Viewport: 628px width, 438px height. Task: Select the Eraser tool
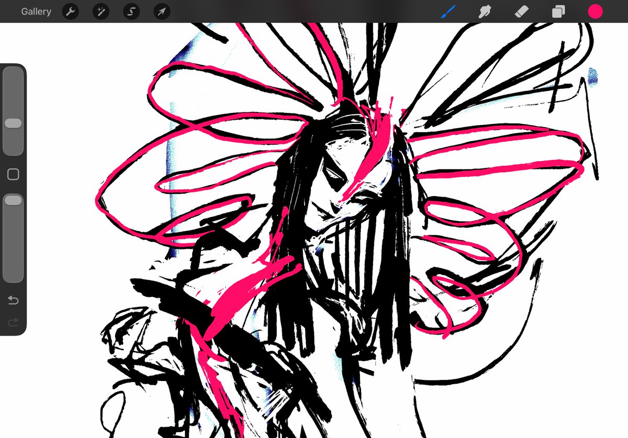[522, 11]
